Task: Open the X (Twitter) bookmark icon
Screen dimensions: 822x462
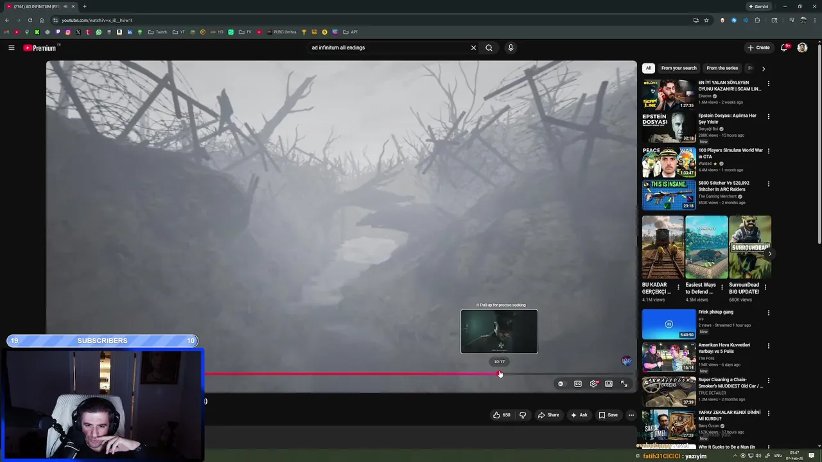Action: tap(78, 32)
